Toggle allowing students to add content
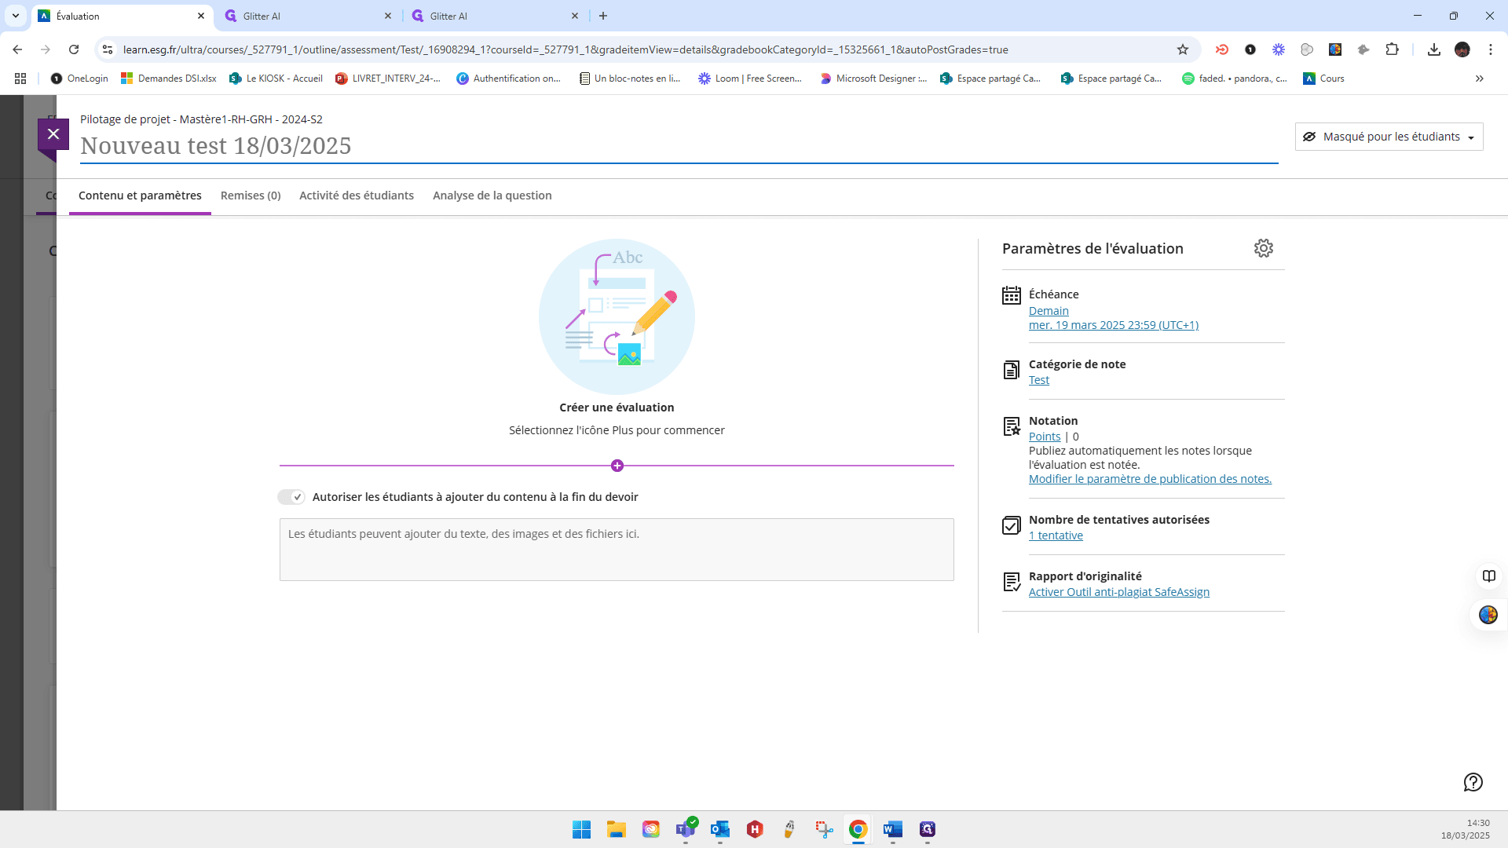 coord(291,497)
